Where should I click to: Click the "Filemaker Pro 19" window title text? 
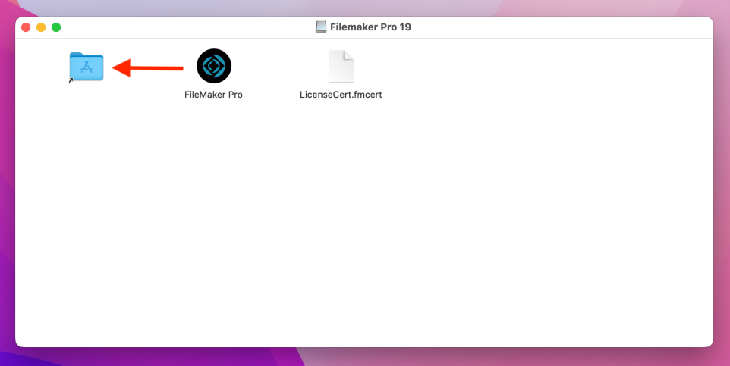370,27
